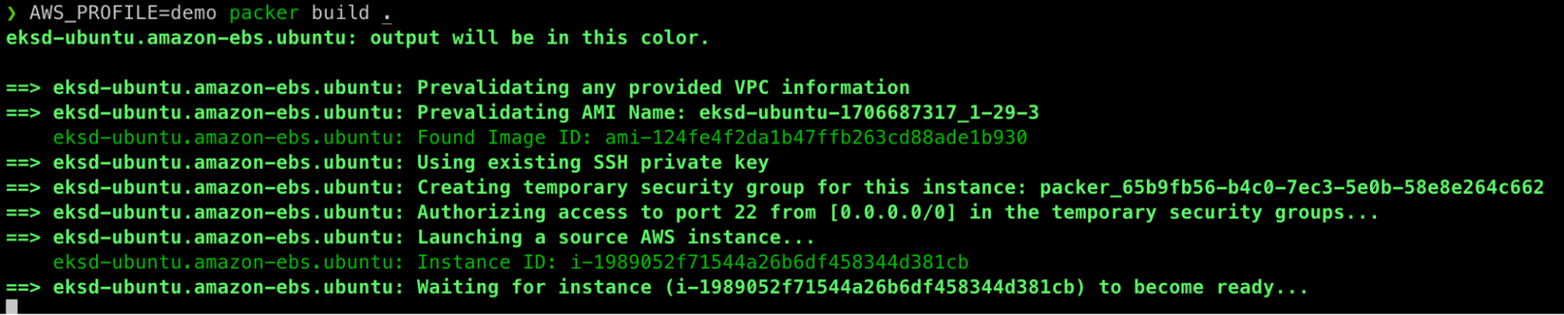
Task: Click the arrow before 'Launching a source AWS instance'
Action: point(23,238)
